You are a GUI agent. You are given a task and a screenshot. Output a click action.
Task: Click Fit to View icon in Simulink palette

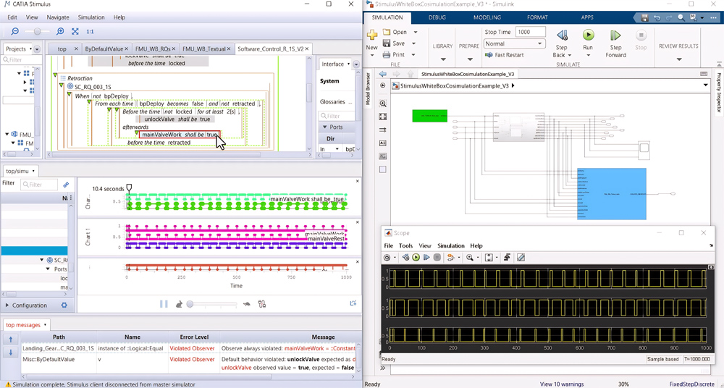(x=382, y=117)
